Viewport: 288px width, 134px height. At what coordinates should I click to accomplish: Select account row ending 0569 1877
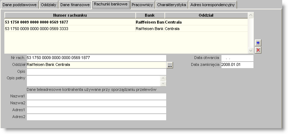[126, 22]
